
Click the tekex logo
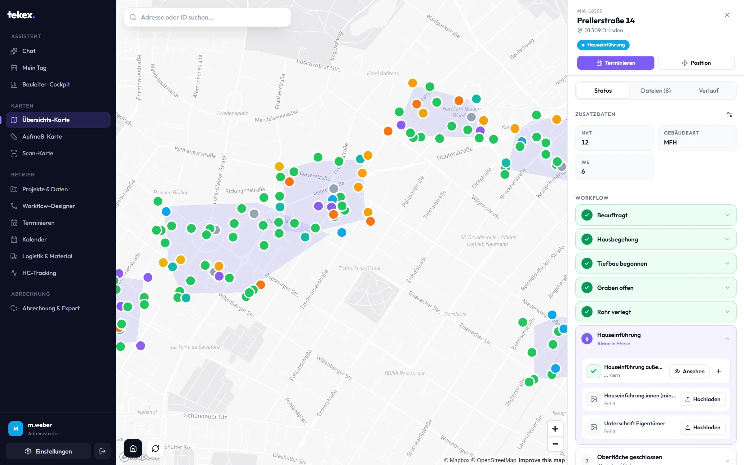pyautogui.click(x=21, y=15)
